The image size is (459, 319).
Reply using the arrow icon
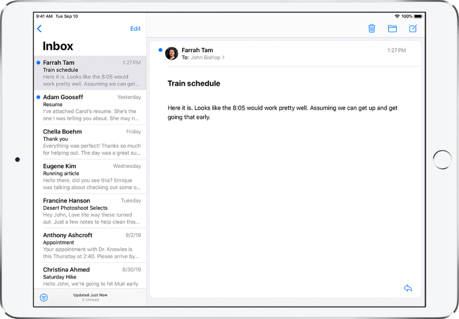pyautogui.click(x=408, y=288)
